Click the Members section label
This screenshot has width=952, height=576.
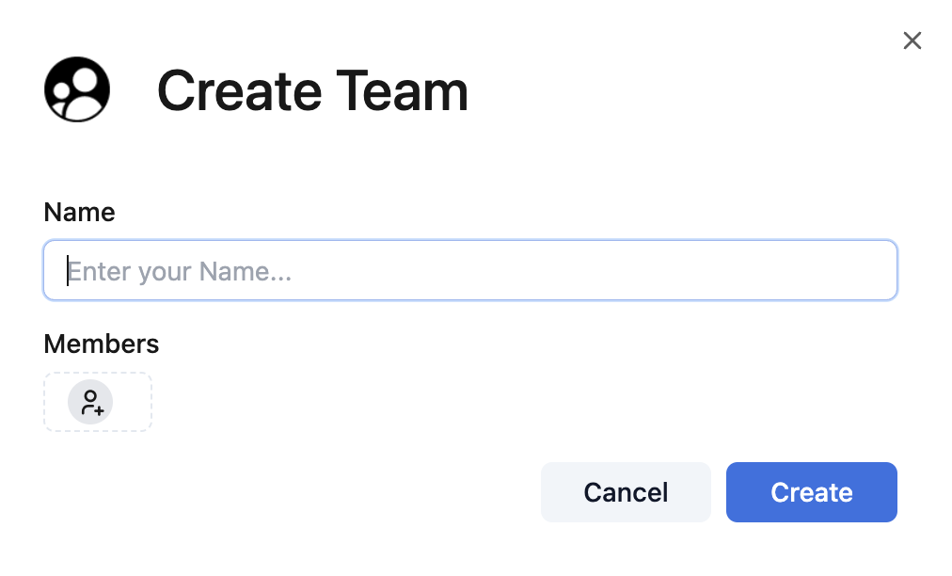pyautogui.click(x=101, y=344)
